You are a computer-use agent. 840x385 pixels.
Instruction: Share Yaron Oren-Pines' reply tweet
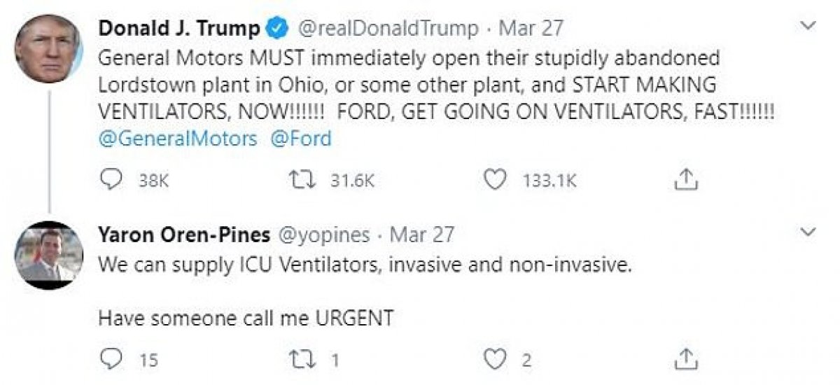[x=686, y=359]
